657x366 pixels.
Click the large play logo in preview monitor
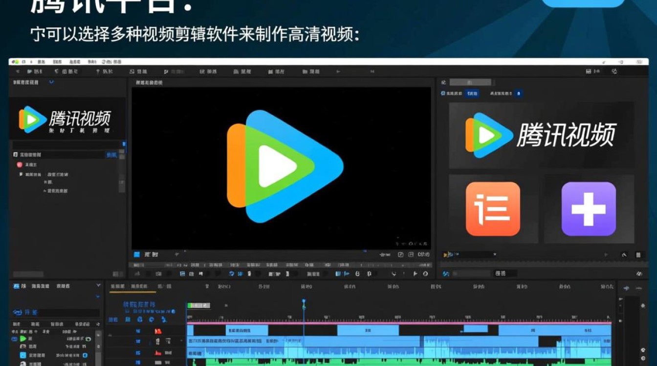(285, 166)
